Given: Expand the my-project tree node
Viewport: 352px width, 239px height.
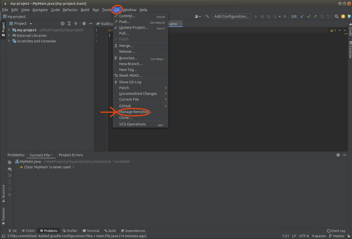Looking at the screenshot, I should click(x=9, y=30).
